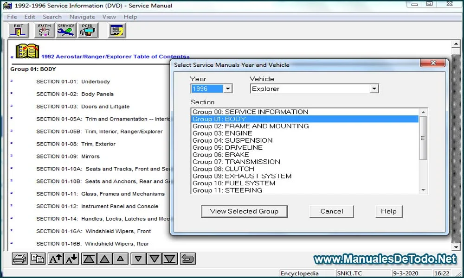Image resolution: width=464 pixels, height=278 pixels.
Task: Open the File menu
Action: pos(12,17)
